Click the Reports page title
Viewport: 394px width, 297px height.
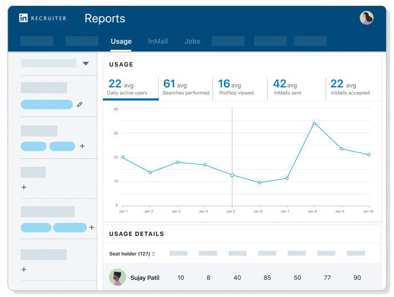(104, 18)
